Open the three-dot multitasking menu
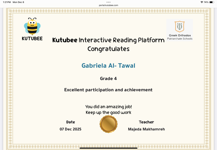Screen dimensions: 217x150 108,2
